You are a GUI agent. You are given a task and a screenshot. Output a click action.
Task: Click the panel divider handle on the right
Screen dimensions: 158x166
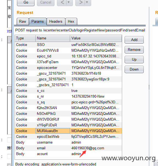(149, 87)
